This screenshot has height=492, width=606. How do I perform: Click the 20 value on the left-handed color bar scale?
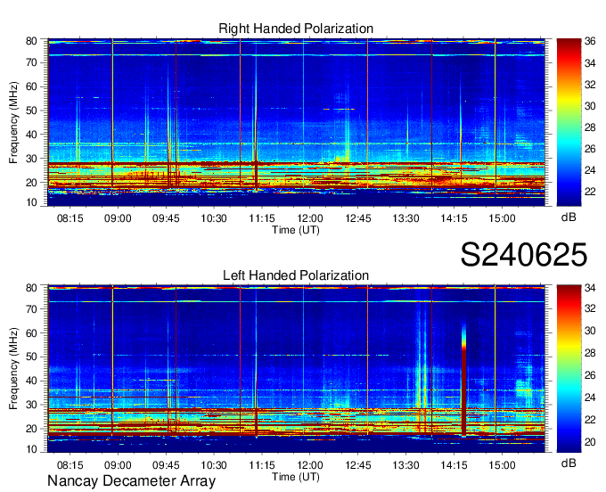coord(590,442)
